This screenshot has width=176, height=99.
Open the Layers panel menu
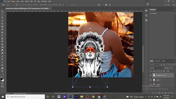coord(175,61)
